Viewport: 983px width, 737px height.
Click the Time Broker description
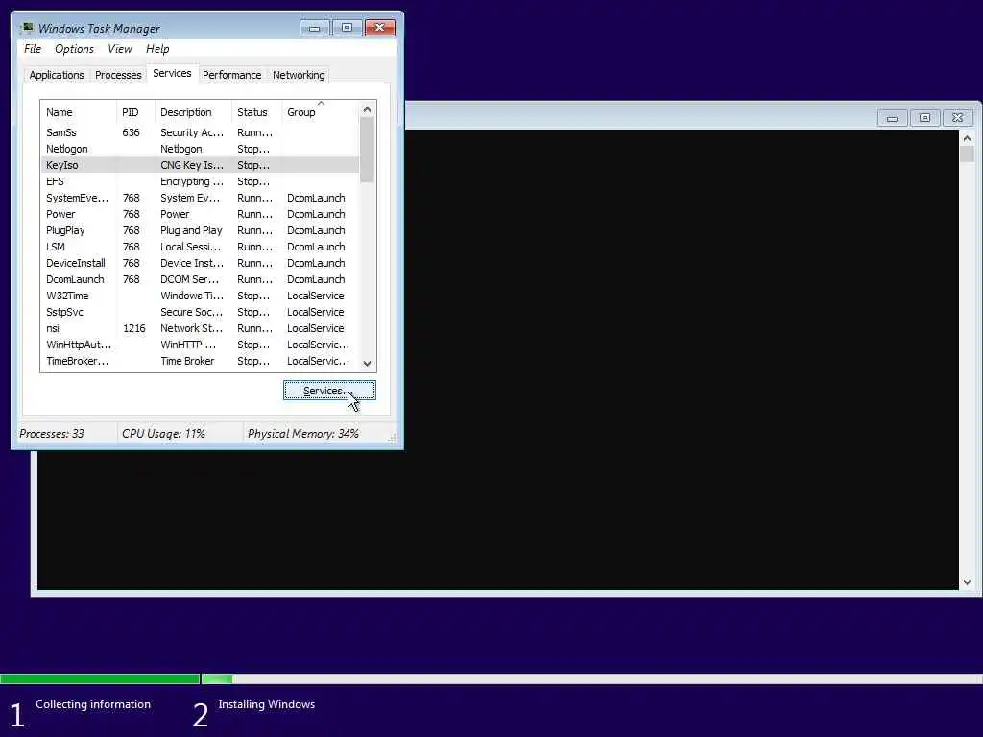tap(187, 361)
